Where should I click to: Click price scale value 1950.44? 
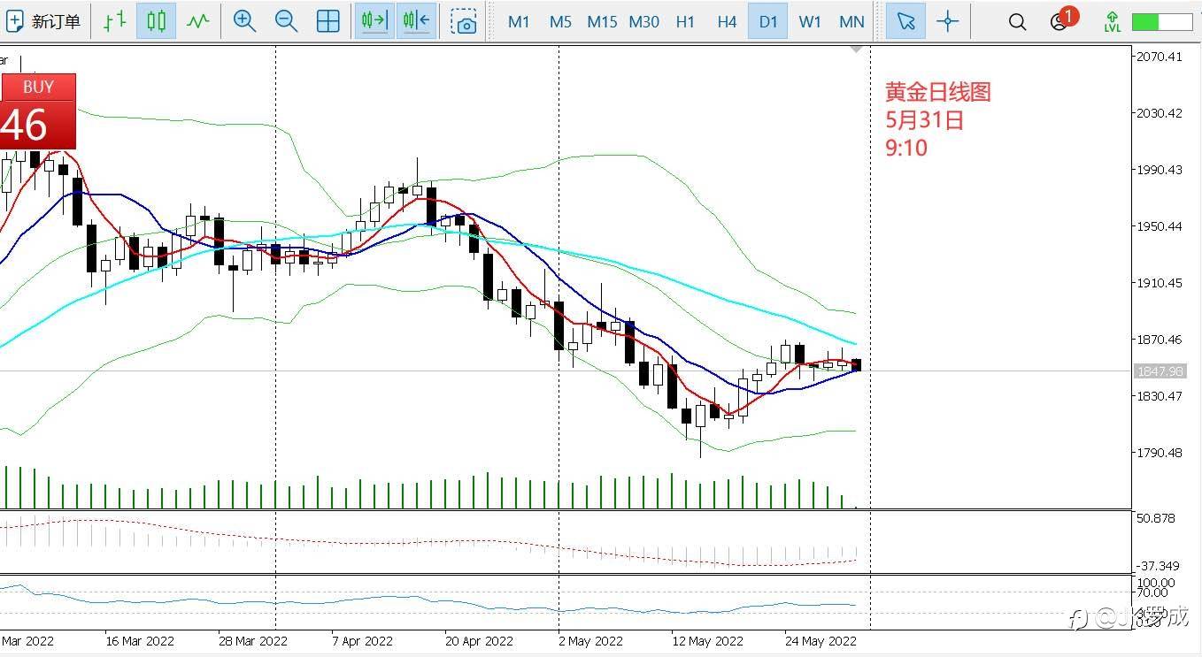pos(1160,226)
